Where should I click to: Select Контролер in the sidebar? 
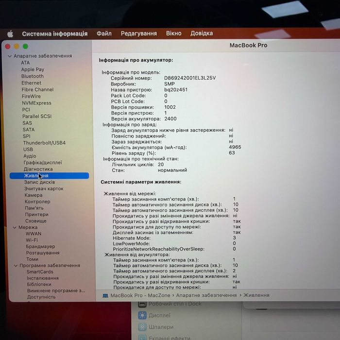click(x=37, y=202)
